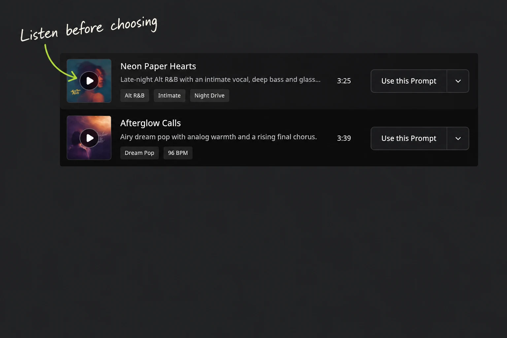
Task: Play the Neon Paper Hearts preview
Action: pos(89,81)
